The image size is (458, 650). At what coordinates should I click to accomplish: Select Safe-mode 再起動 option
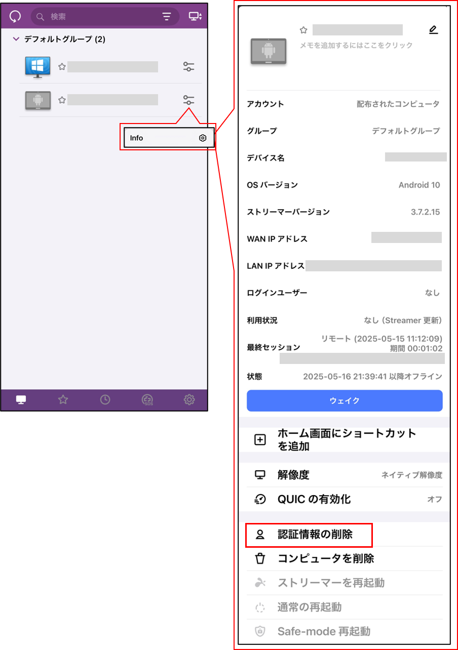[345, 631]
